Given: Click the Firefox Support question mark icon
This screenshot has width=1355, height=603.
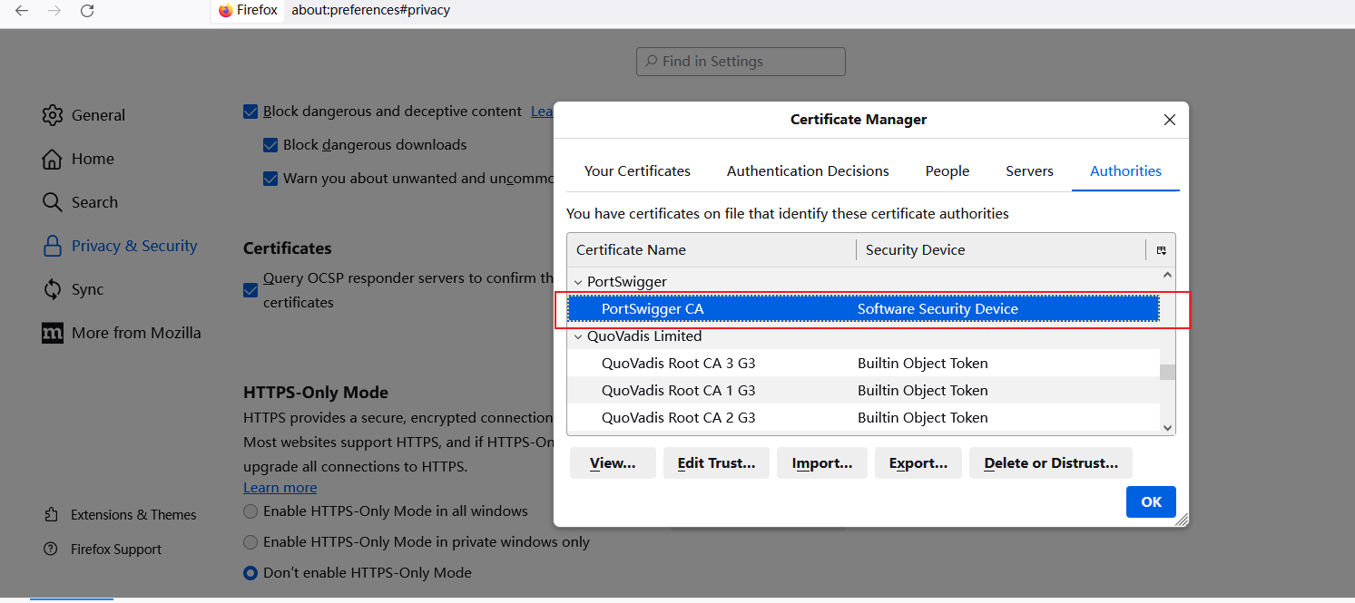Looking at the screenshot, I should [52, 550].
